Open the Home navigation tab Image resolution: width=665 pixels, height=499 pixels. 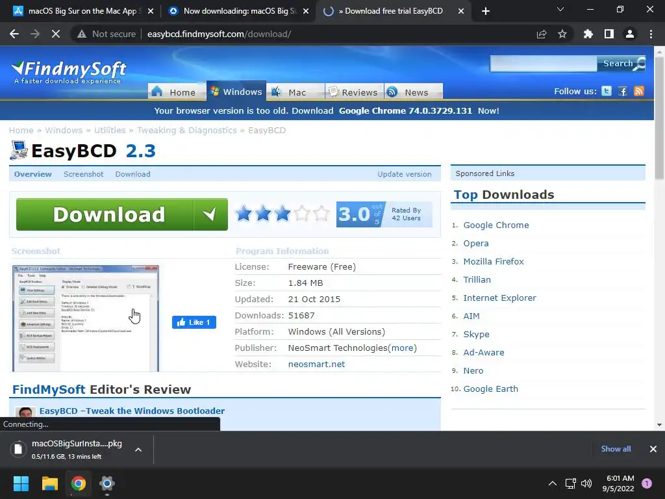(177, 92)
